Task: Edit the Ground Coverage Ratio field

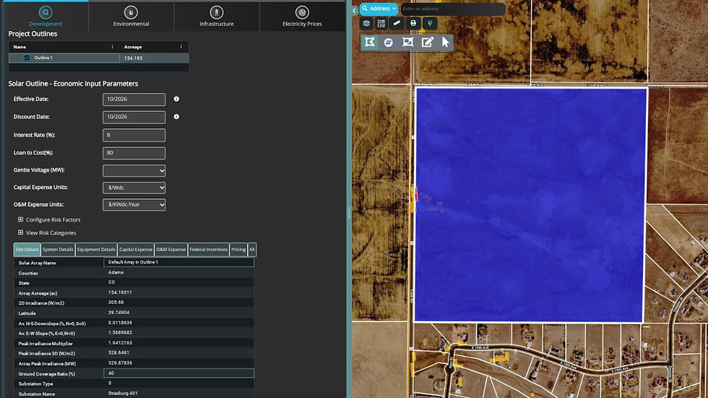Action: pos(179,373)
